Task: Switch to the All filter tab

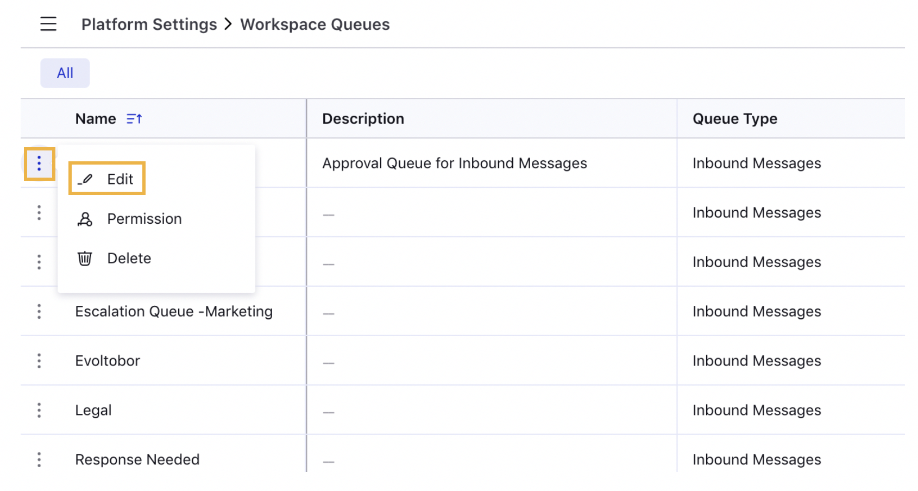Action: click(x=65, y=73)
